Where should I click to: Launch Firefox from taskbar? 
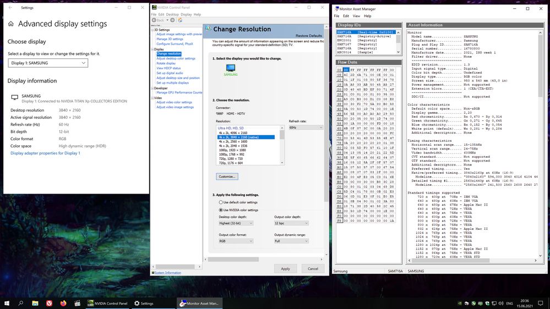pos(63,304)
